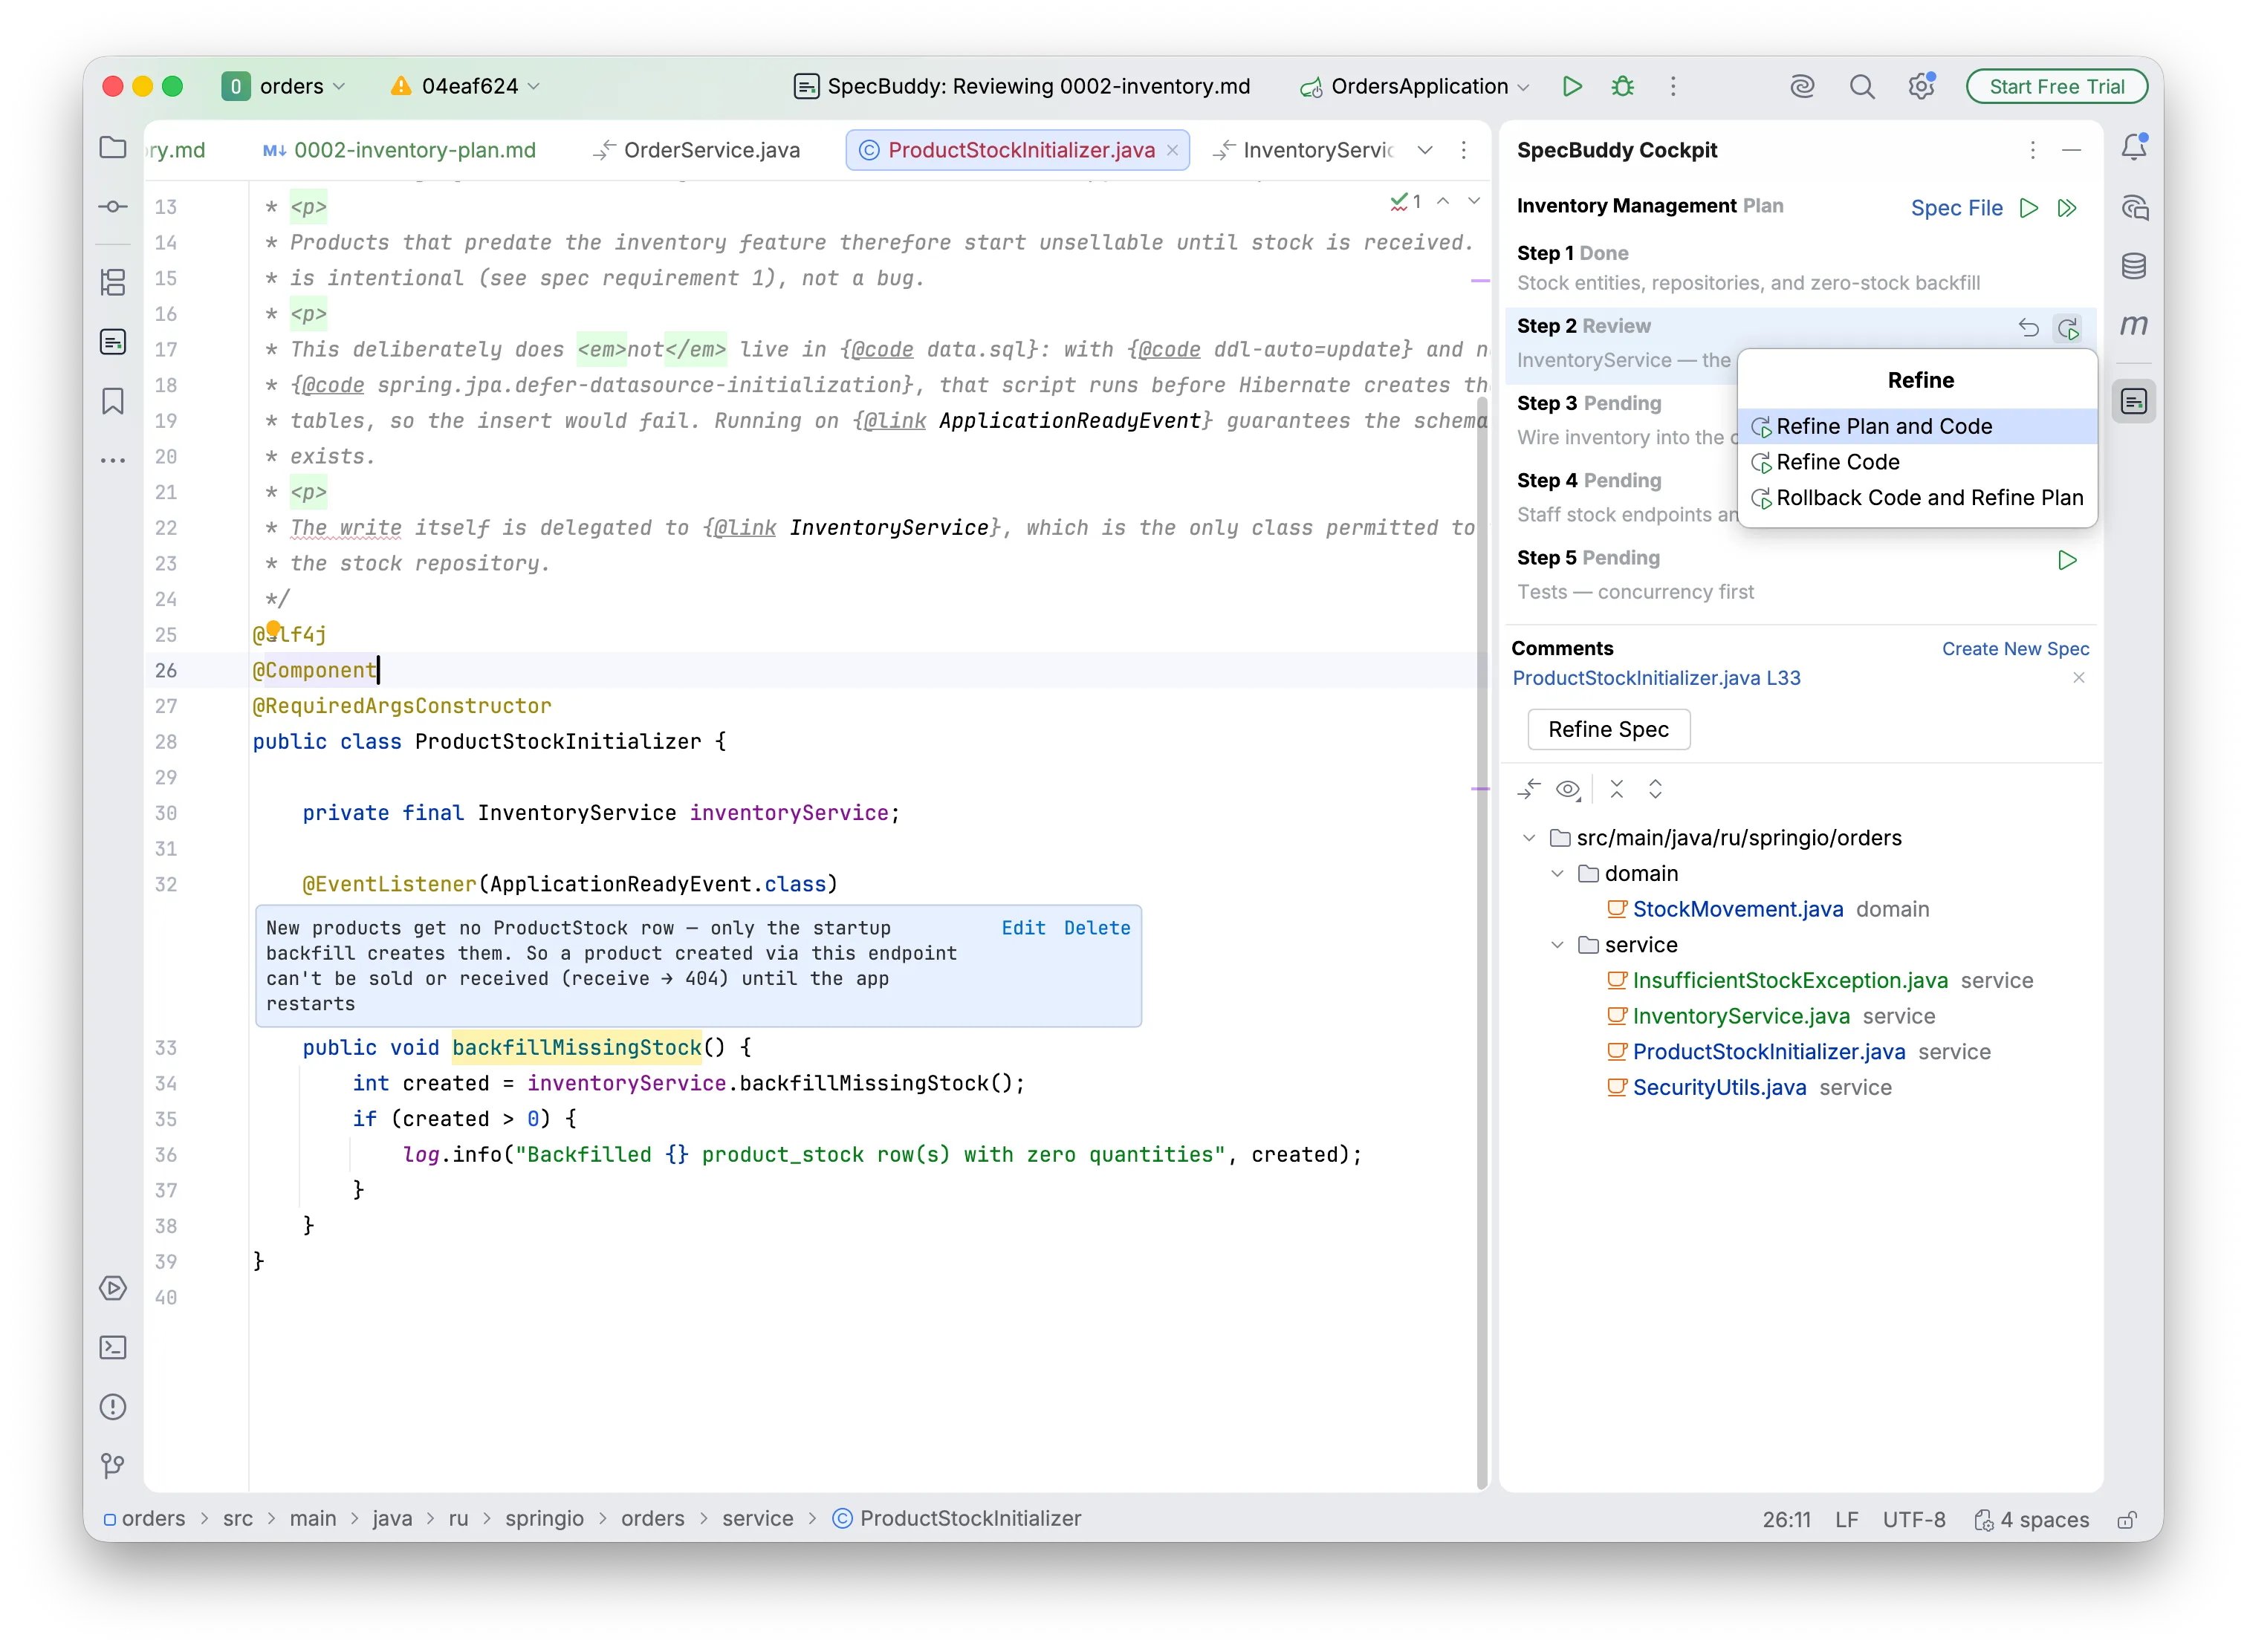Screen dimensions: 2247x1652
Task: Open the Spec File link
Action: [x=1956, y=208]
